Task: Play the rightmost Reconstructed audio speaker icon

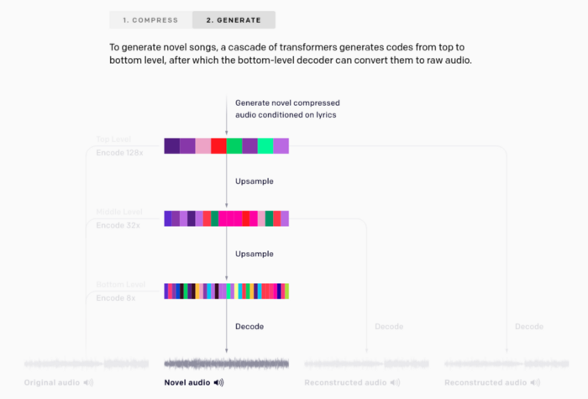Action: 536,382
